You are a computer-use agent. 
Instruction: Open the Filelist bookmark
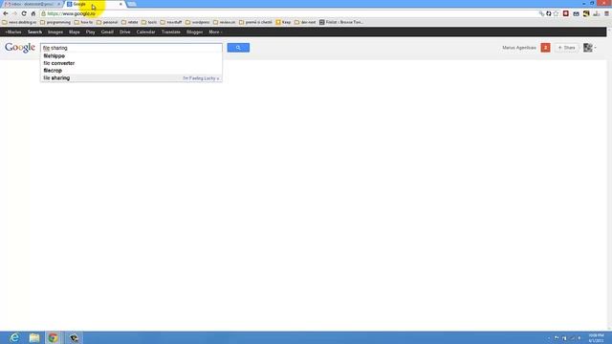[x=341, y=22]
